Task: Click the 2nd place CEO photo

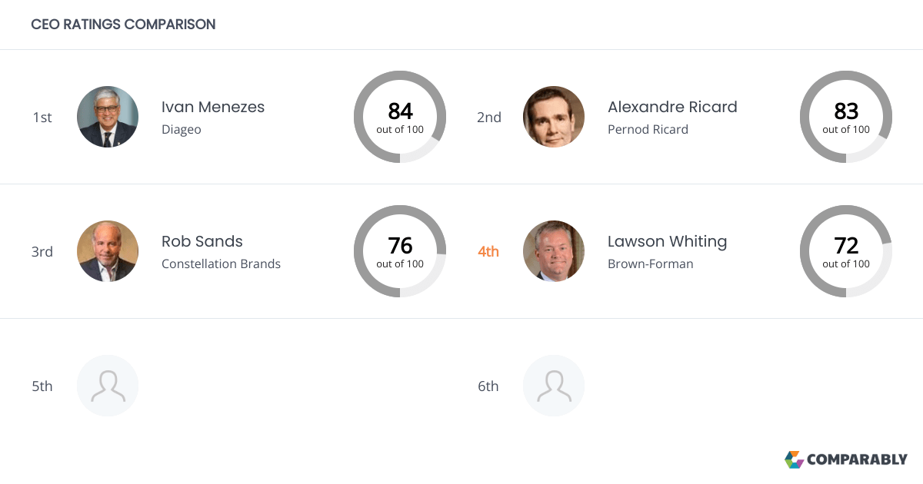Action: pos(554,117)
